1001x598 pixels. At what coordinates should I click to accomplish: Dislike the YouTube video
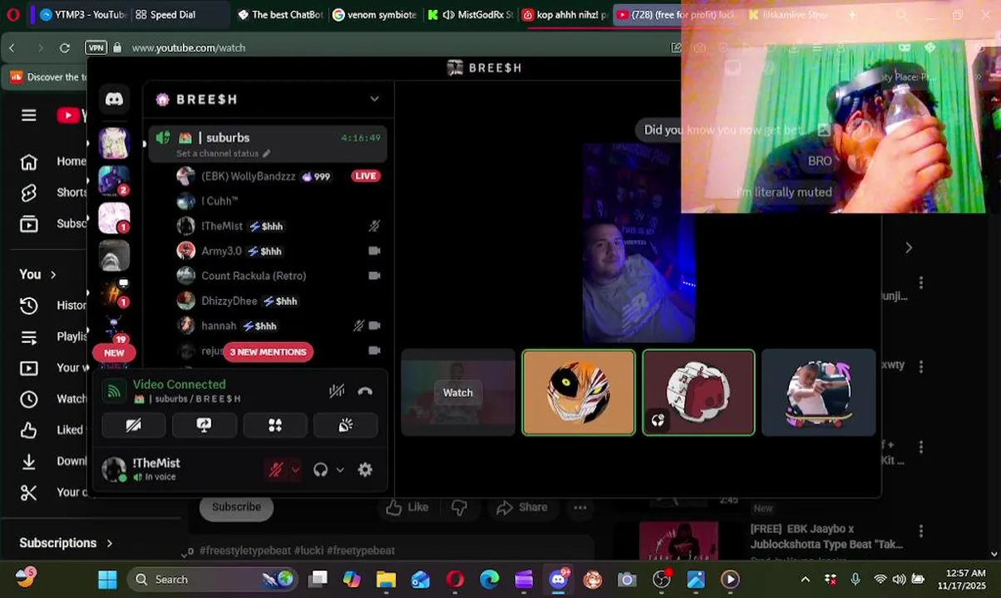click(x=459, y=507)
